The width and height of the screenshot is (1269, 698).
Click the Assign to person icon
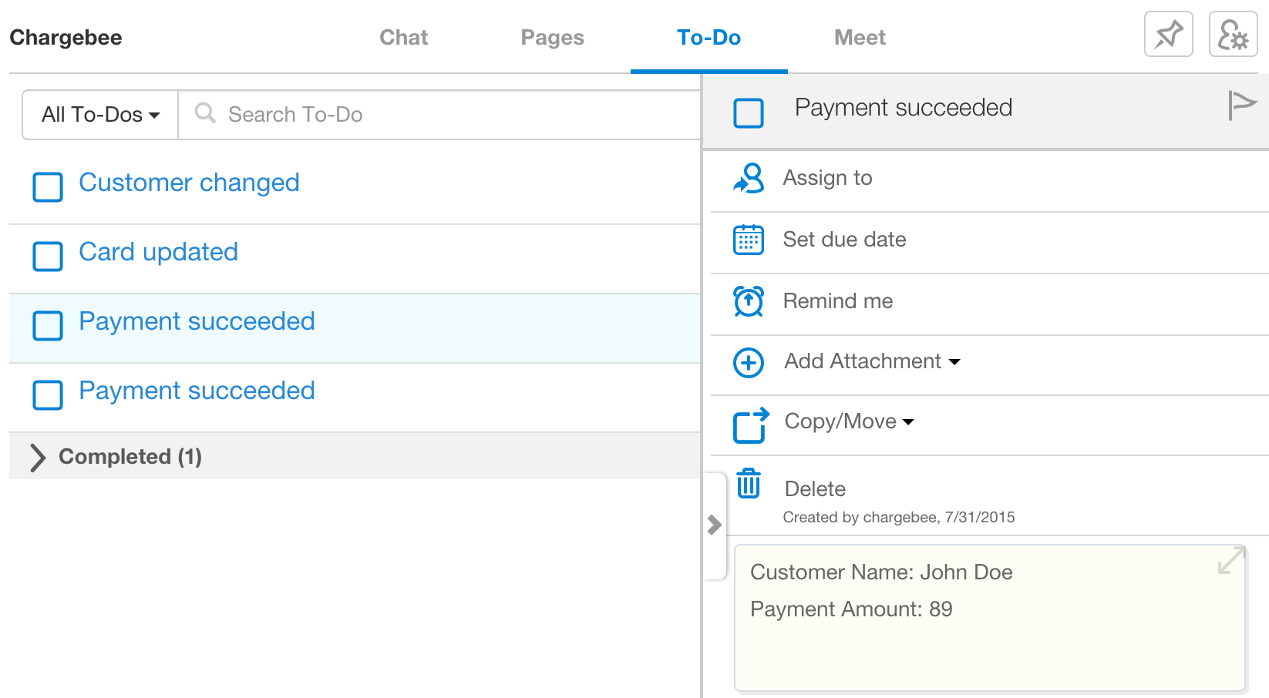749,178
